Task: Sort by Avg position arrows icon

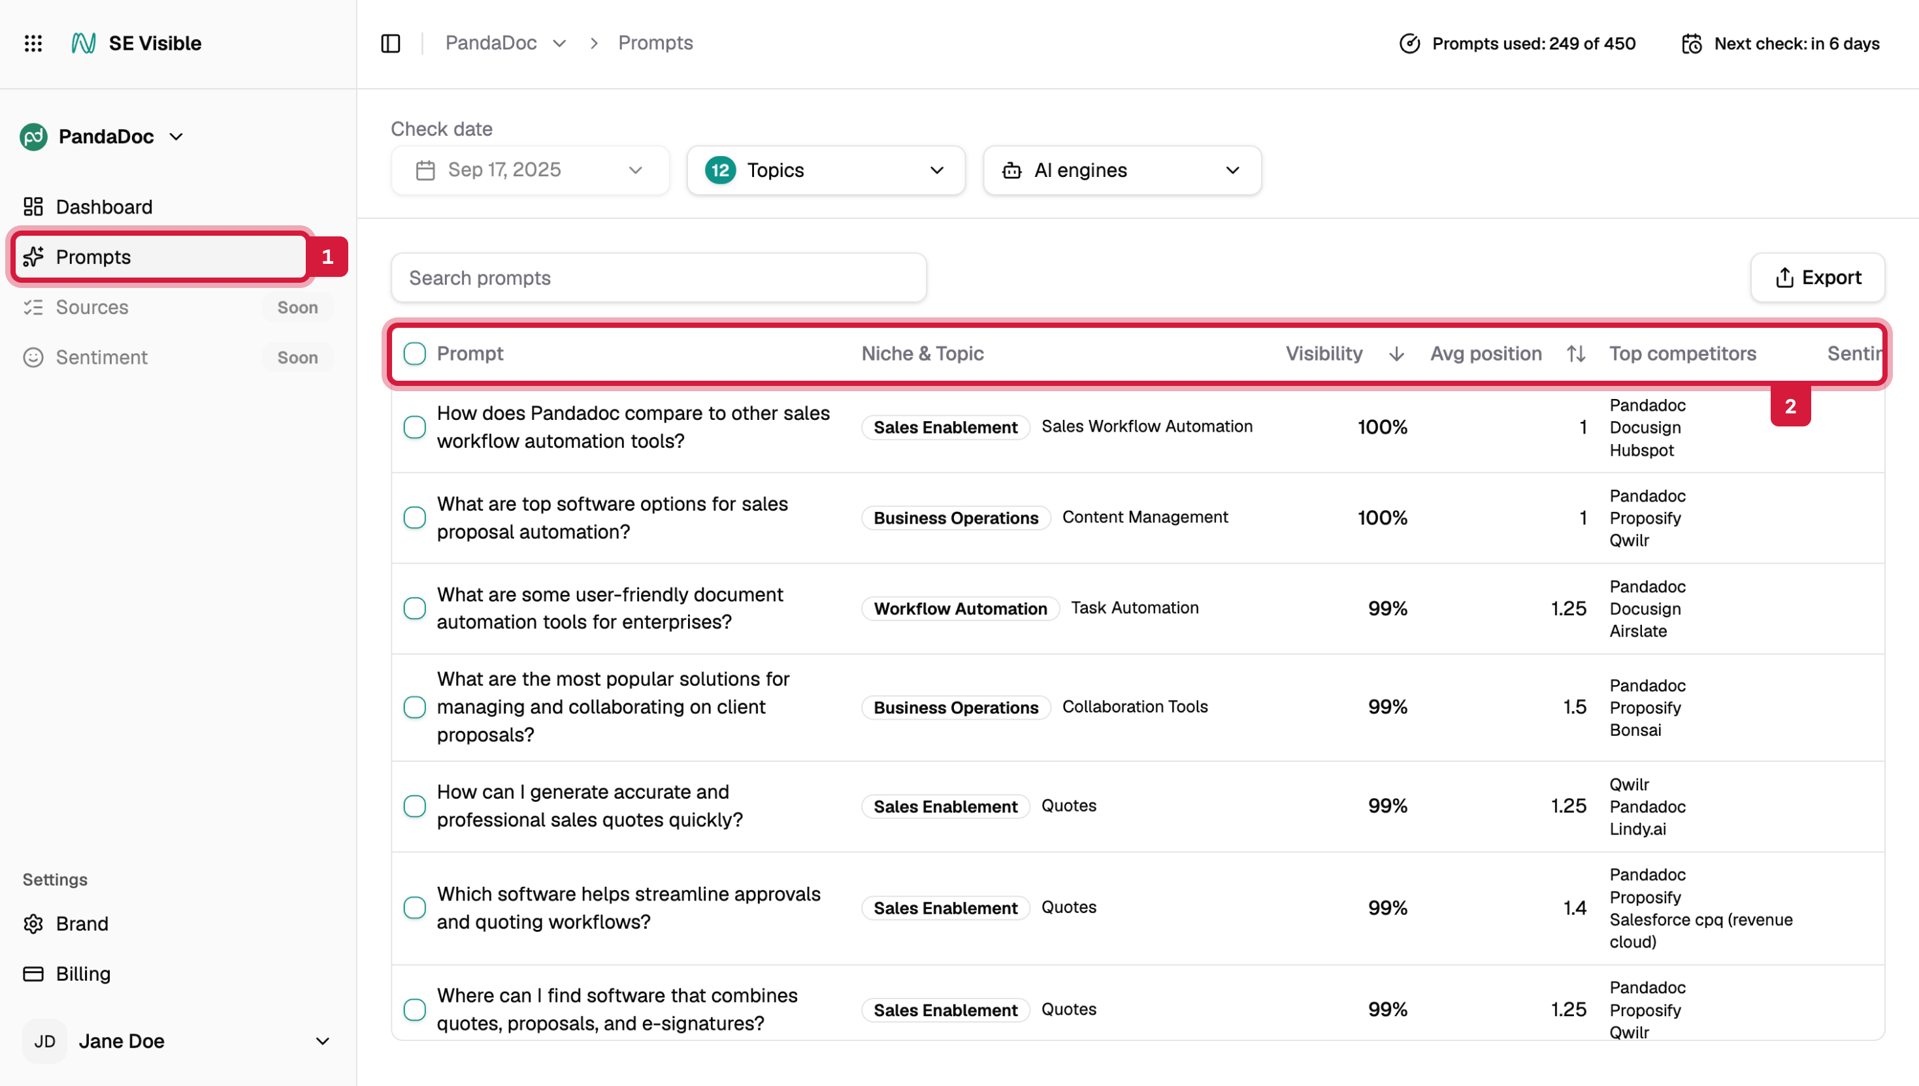Action: click(1576, 353)
